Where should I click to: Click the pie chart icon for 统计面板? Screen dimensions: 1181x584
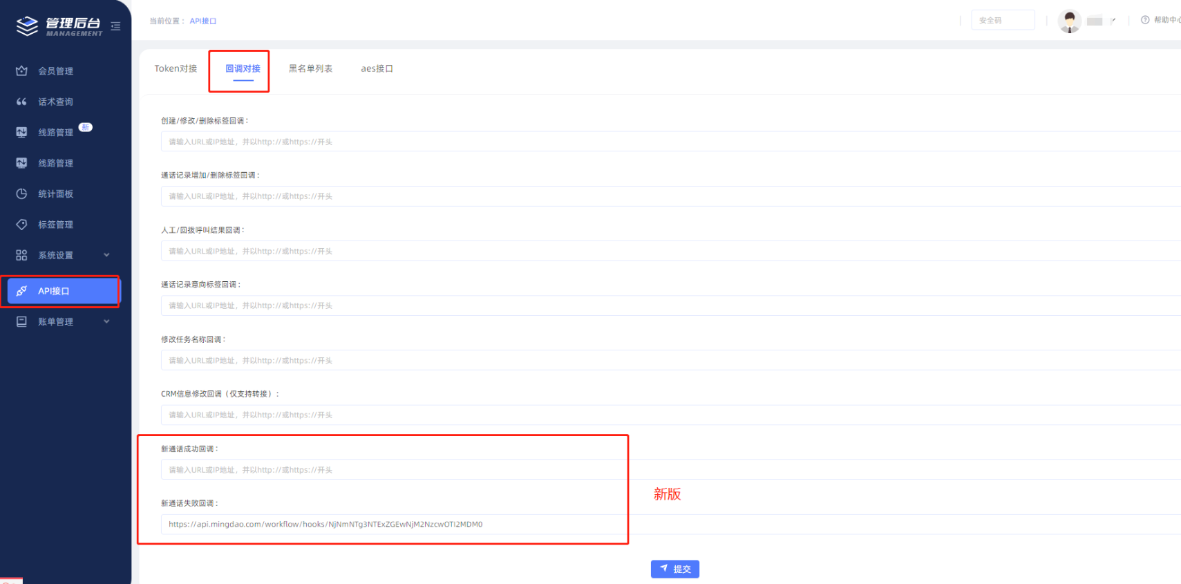(21, 194)
